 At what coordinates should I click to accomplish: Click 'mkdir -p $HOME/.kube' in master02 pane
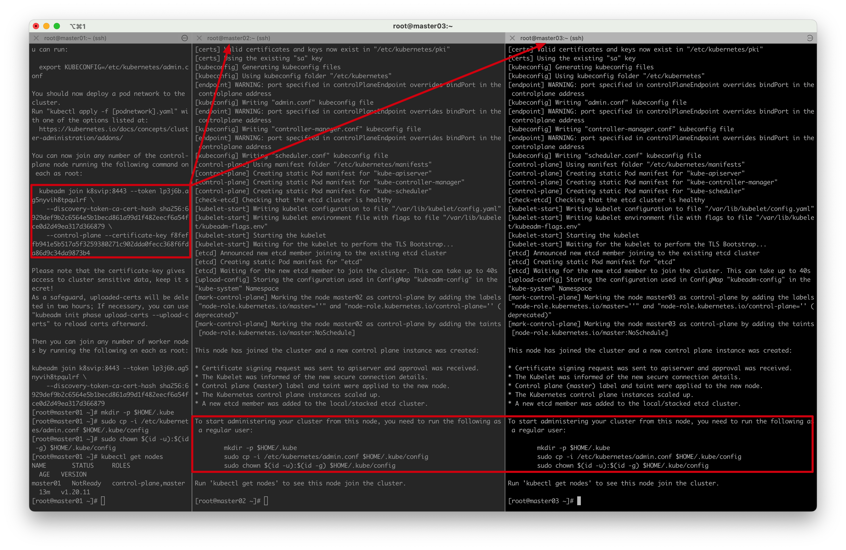pyautogui.click(x=260, y=448)
